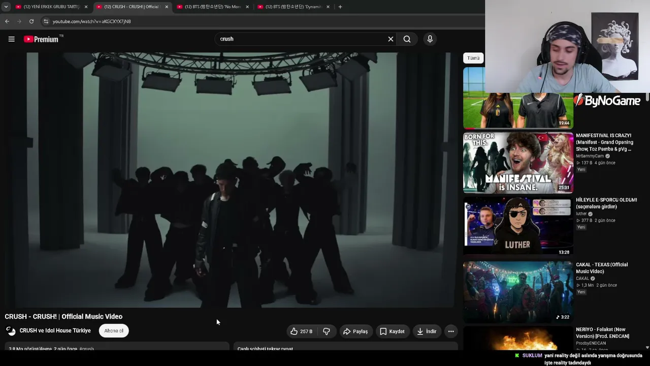Image resolution: width=650 pixels, height=366 pixels.
Task: Click the CRUSH music video player
Action: [231, 180]
